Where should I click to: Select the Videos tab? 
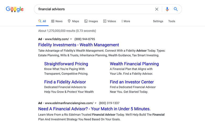coord(110,21)
